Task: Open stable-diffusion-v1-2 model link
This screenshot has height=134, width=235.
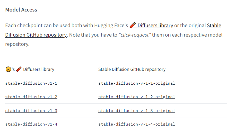Action: tap(31, 97)
